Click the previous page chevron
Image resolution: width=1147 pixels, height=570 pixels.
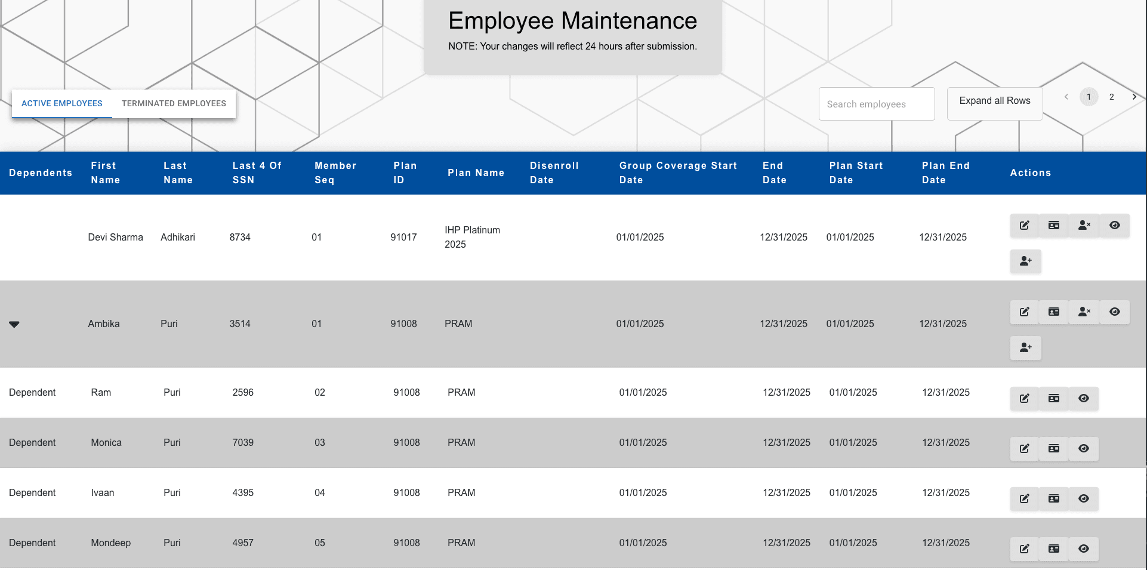point(1066,96)
